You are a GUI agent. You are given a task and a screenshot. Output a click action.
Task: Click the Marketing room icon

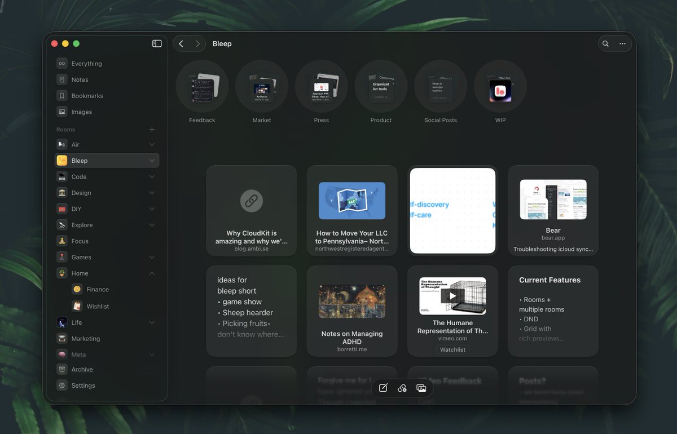tap(62, 339)
